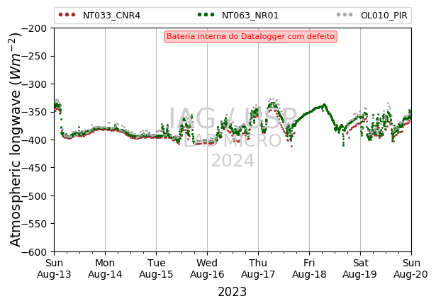The width and height of the screenshot is (436, 306).
Task: Click the Sat Aug-19 date label
Action: tap(360, 268)
